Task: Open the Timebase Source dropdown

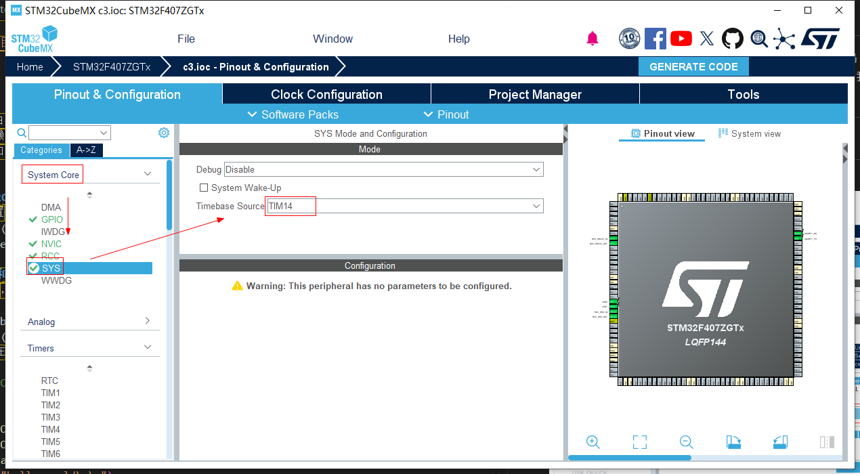Action: (x=537, y=206)
